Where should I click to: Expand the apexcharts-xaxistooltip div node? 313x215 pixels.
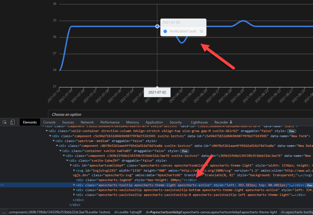tap(74, 190)
